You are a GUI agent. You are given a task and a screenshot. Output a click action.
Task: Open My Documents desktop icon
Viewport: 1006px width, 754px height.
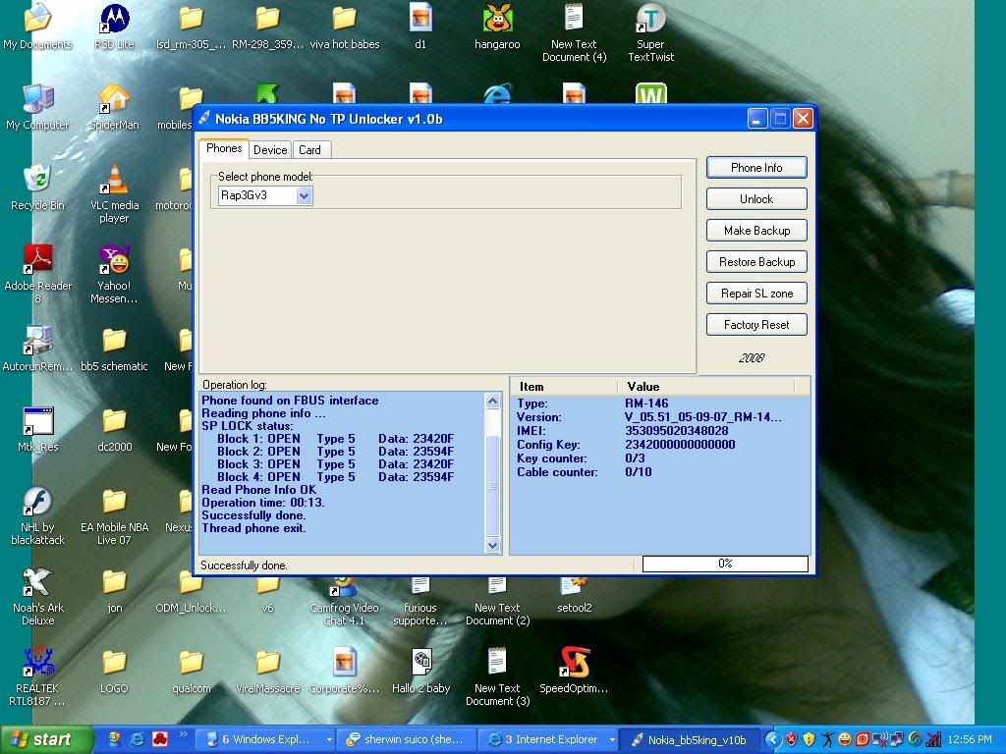click(38, 26)
